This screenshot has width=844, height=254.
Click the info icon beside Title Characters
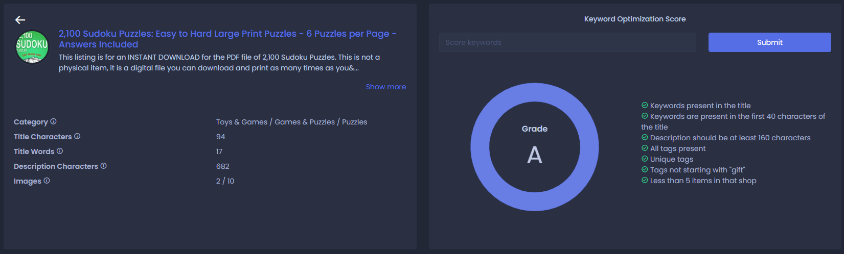click(77, 136)
